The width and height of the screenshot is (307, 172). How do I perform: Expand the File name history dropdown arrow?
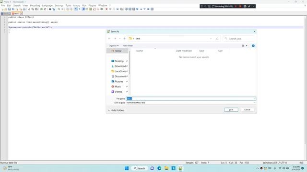[254, 99]
